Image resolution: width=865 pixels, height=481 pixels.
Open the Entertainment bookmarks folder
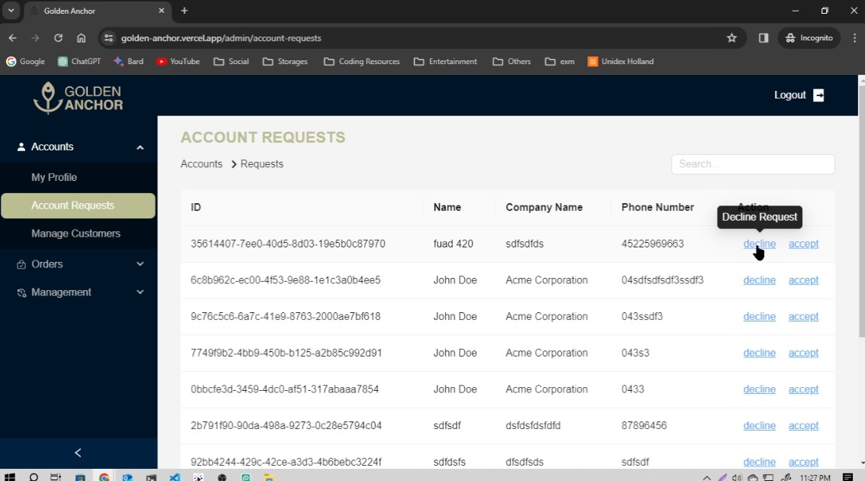pos(446,61)
